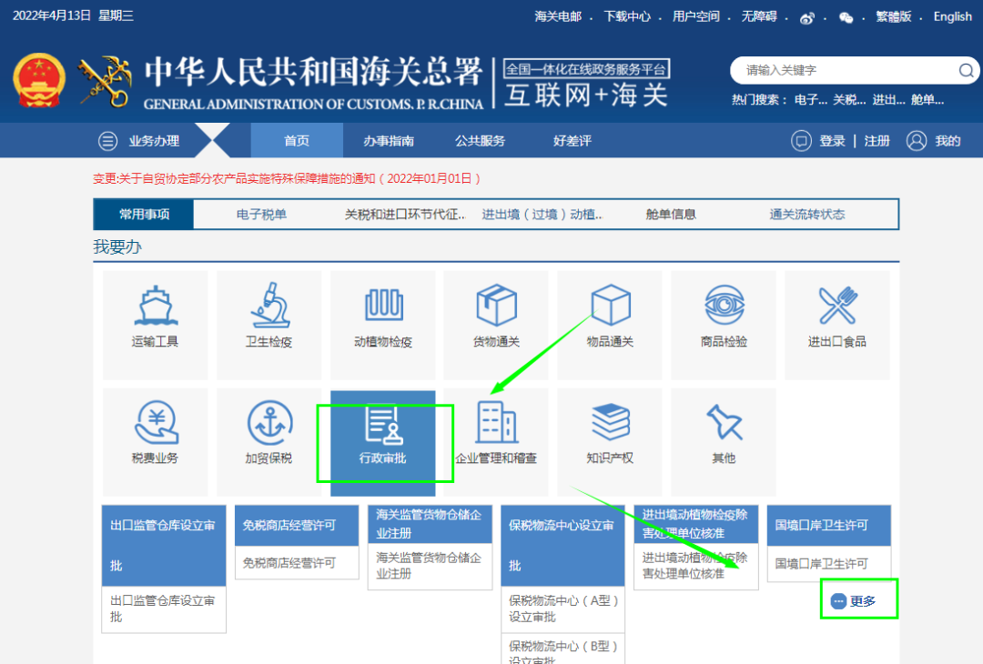Screen dimensions: 983x664
Task: Open the 货物通关 package box icon
Action: point(497,305)
